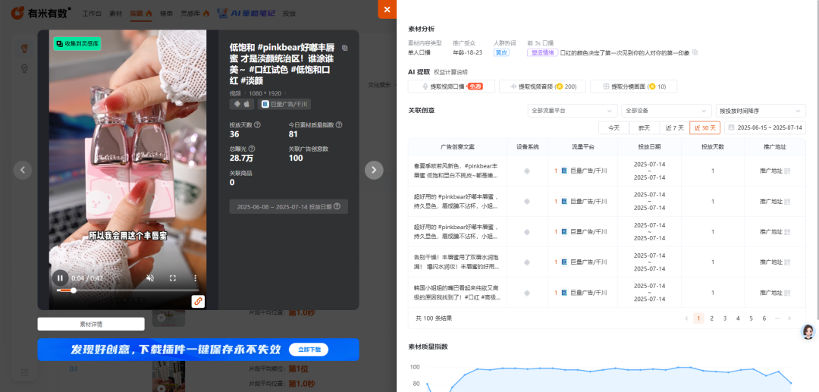The height and width of the screenshot is (392, 819).
Task: Unmute the video sound
Action: (x=150, y=278)
